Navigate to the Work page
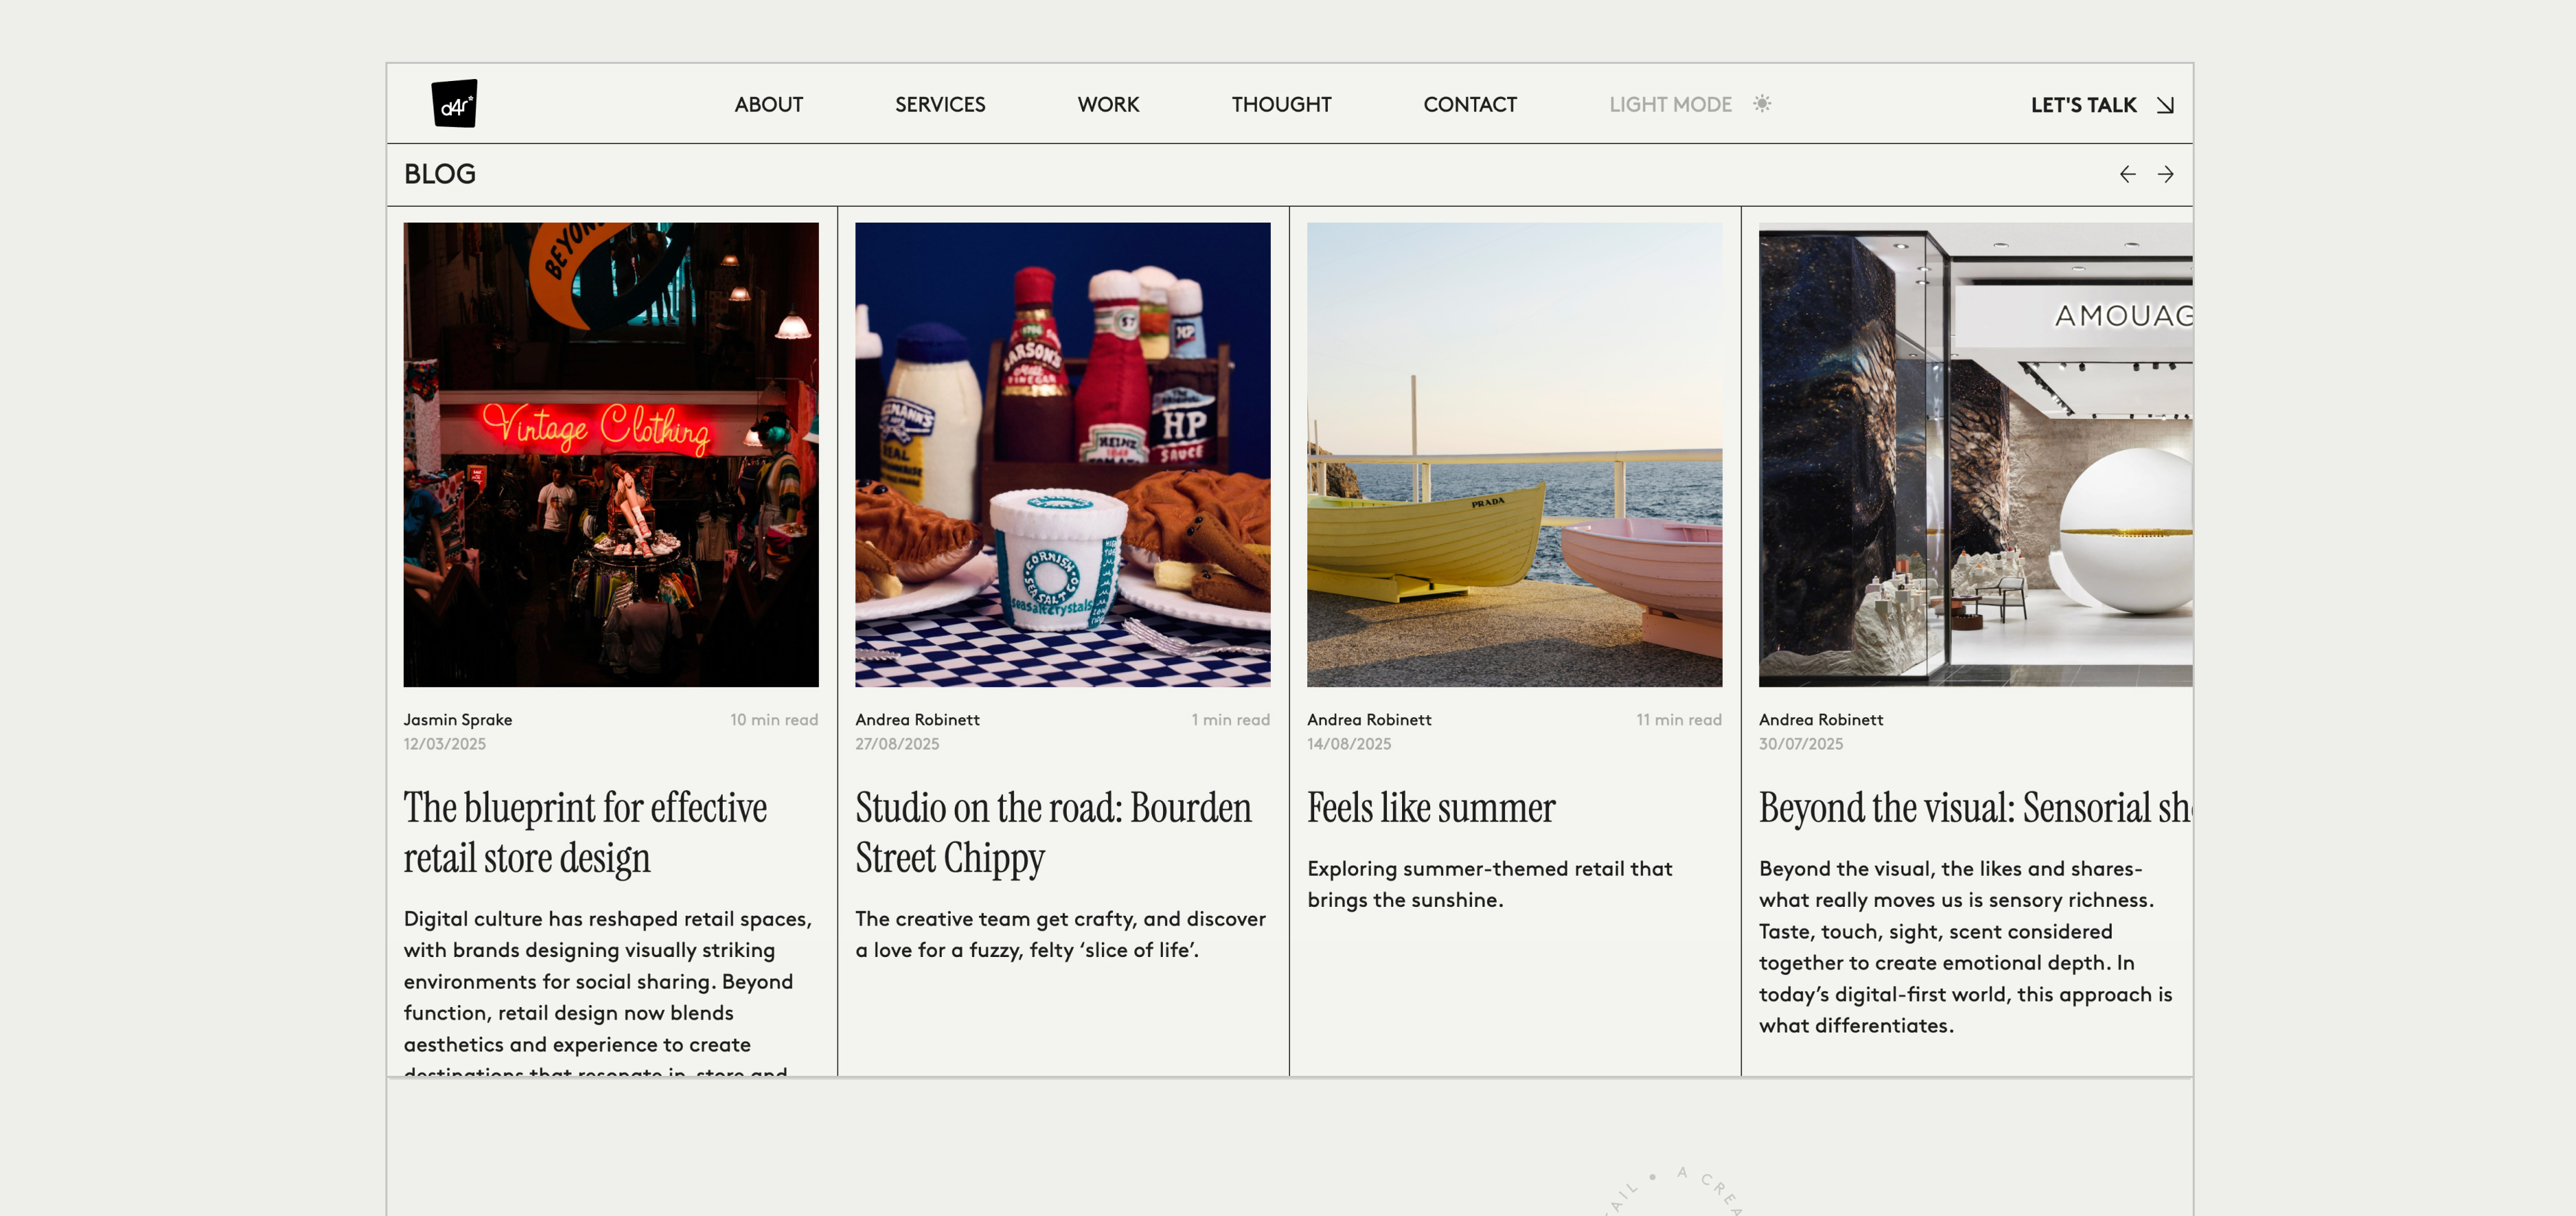2576x1216 pixels. pos(1108,105)
